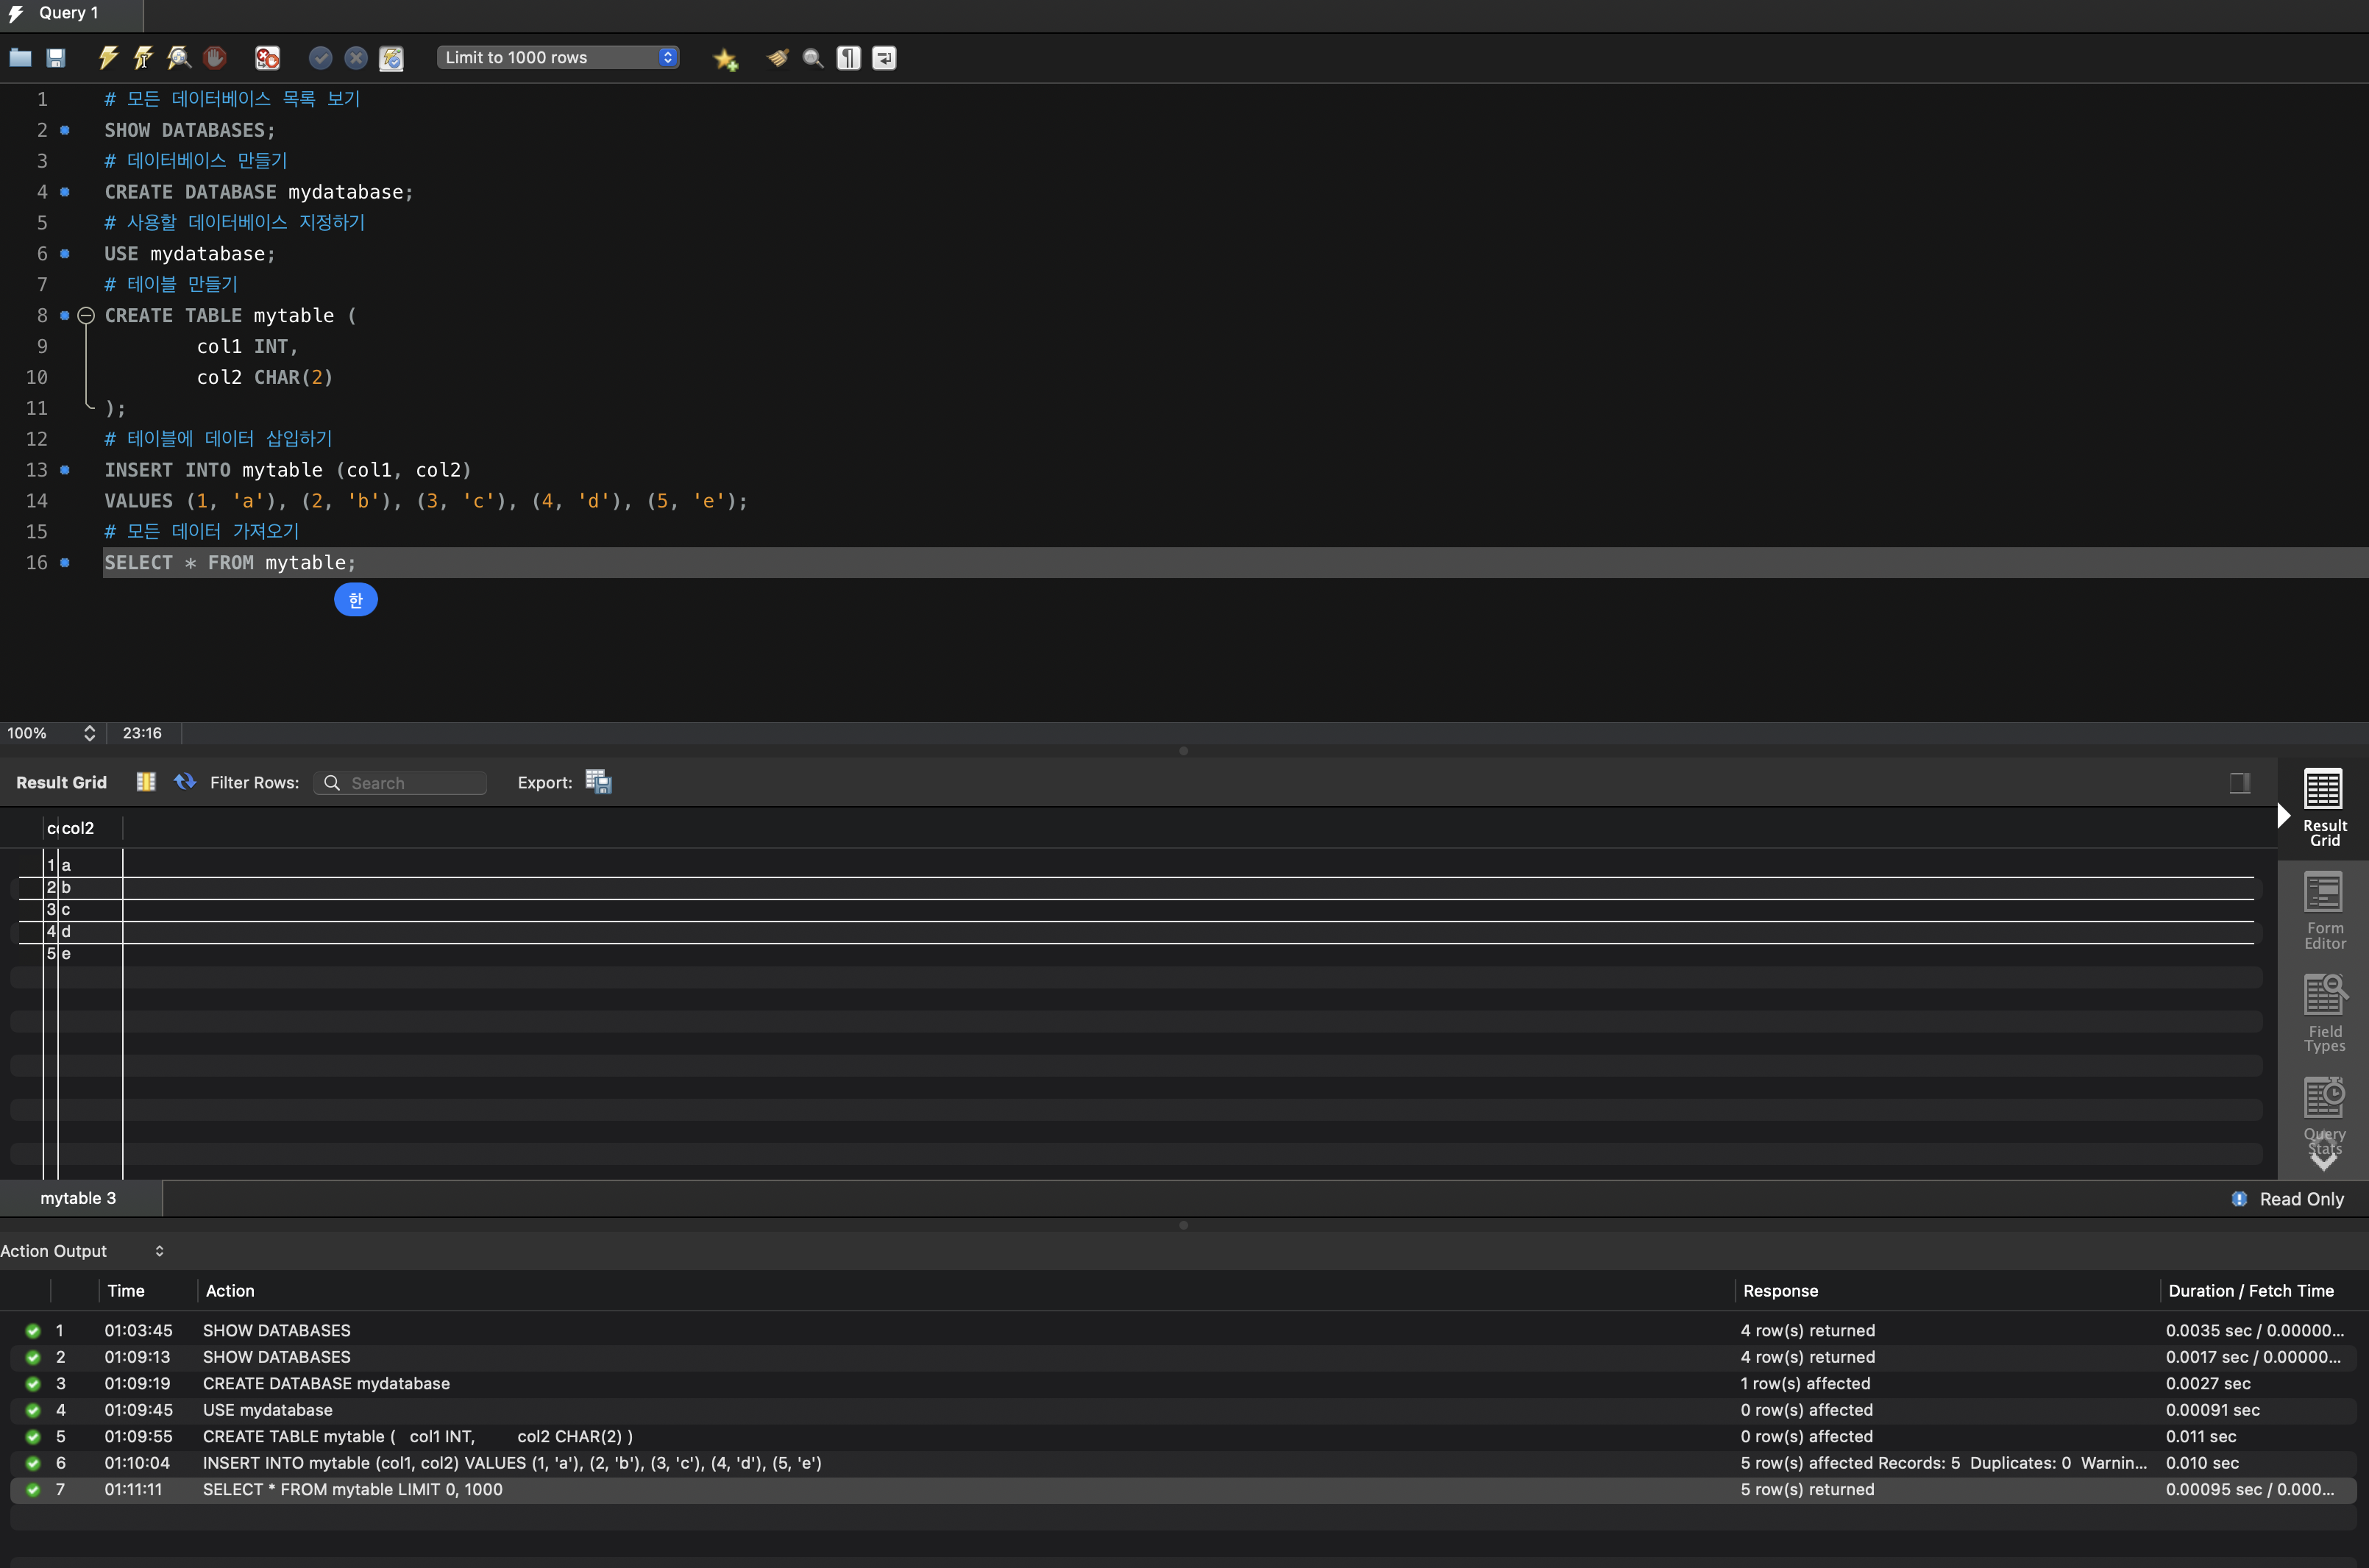Open the Form Editor panel
The image size is (2369, 1568).
2324,910
